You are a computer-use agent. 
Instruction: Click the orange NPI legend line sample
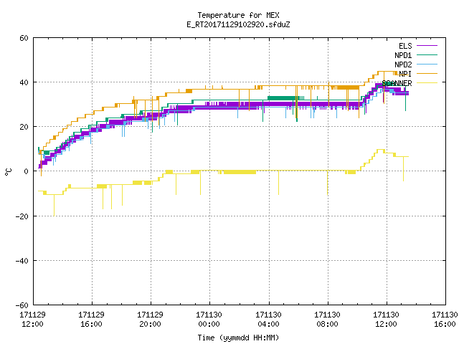click(x=427, y=73)
